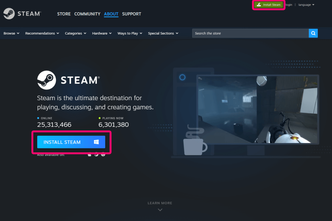Viewport: 332px width, 221px height.
Task: Click the Steam logo in the header
Action: click(x=22, y=14)
